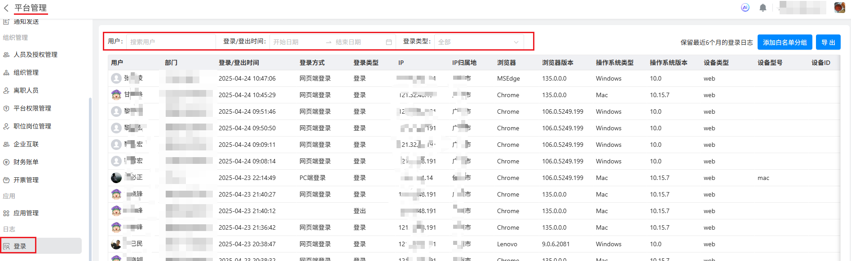Expand the 登录类型 dropdown
The height and width of the screenshot is (261, 851).
(478, 42)
